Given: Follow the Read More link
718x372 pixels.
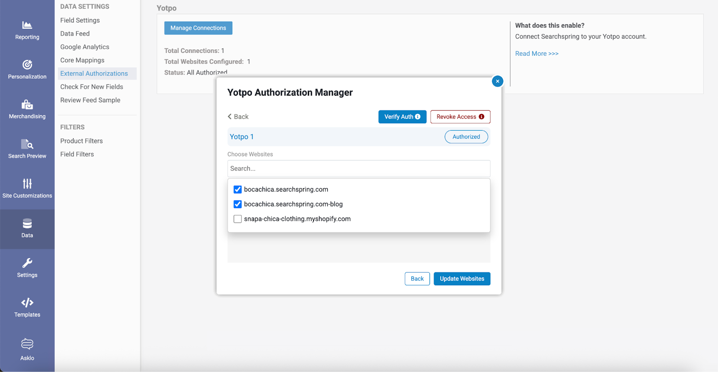Looking at the screenshot, I should tap(537, 53).
